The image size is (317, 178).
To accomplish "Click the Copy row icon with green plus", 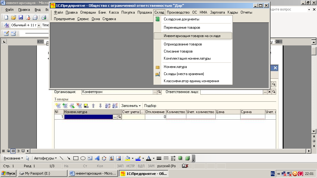I will coord(65,106).
